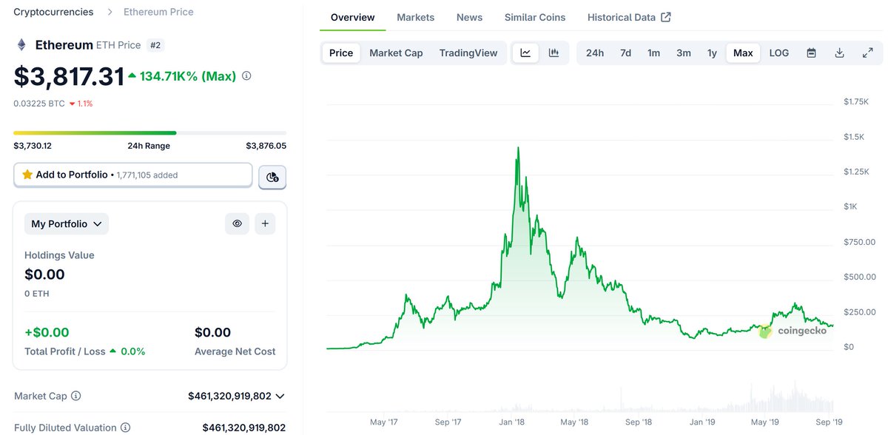888x435 pixels.
Task: Enable LOG scale on chart
Action: [779, 53]
